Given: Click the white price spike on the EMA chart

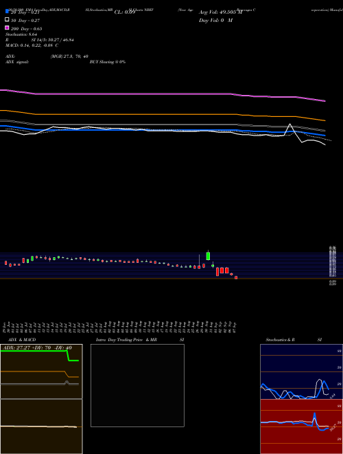Looking at the screenshot, I should [x=290, y=125].
